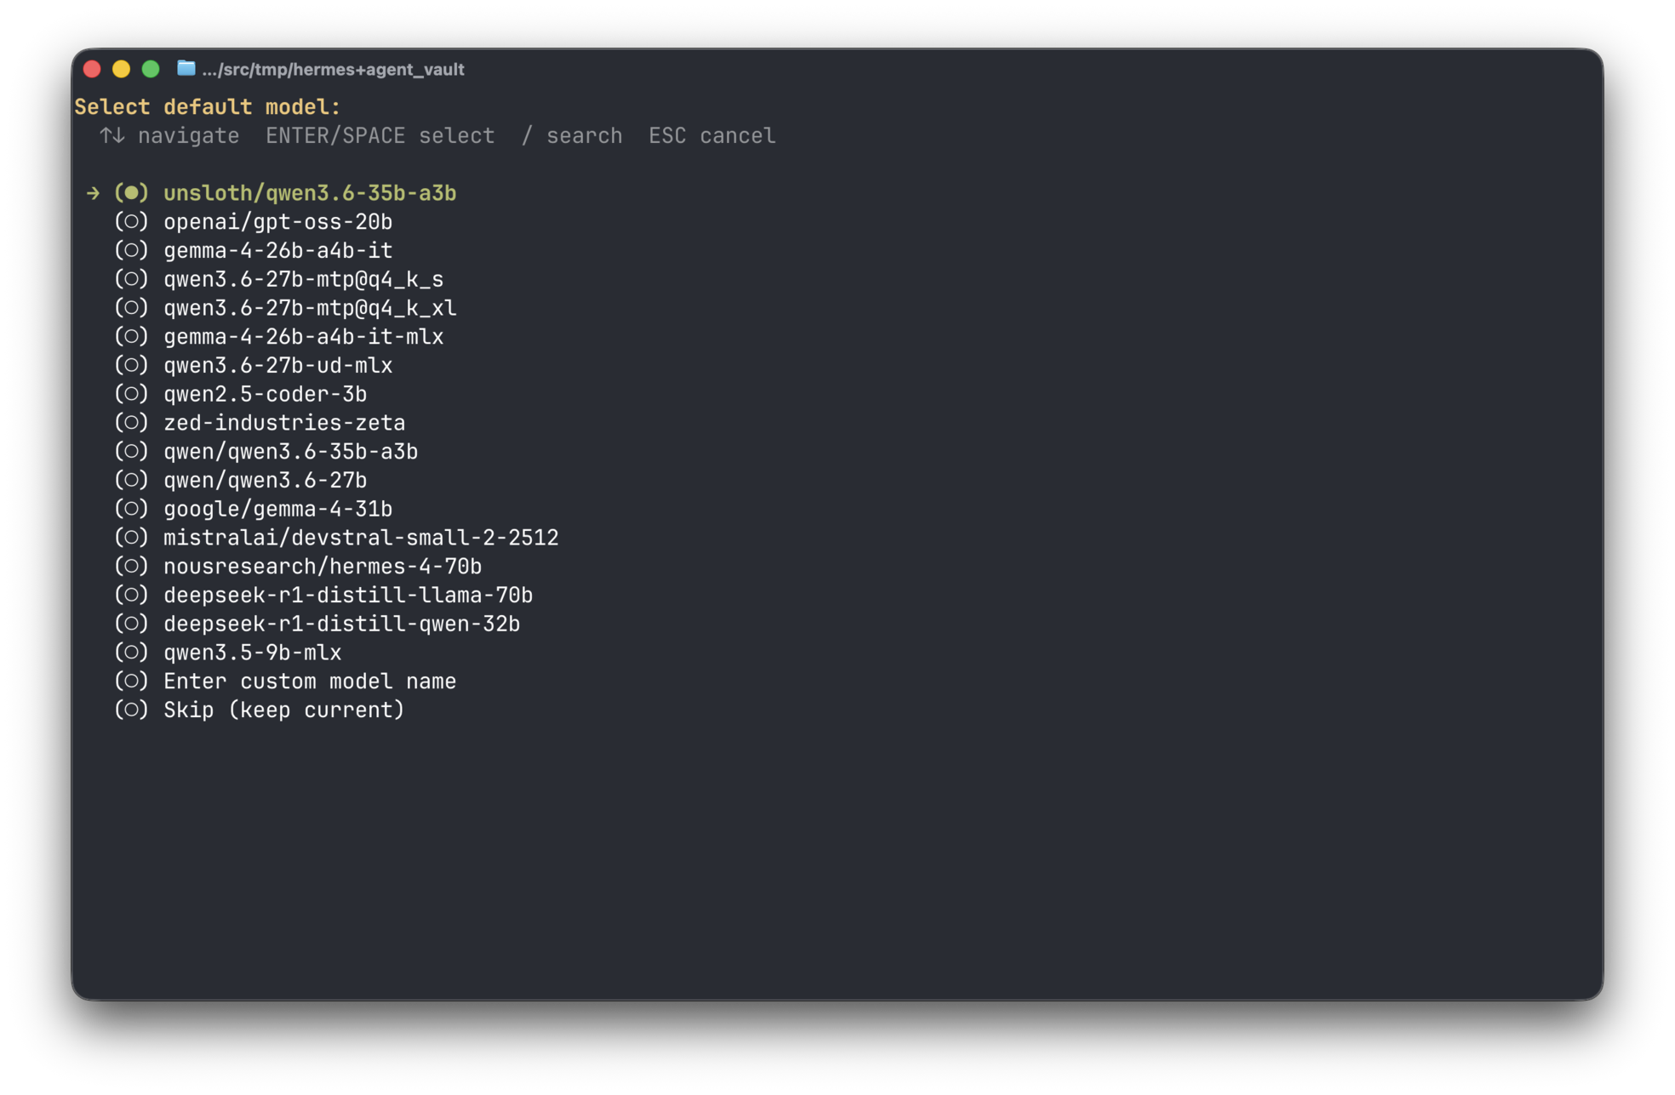Image resolution: width=1675 pixels, height=1095 pixels.
Task: Maximize terminal with green button
Action: (x=151, y=69)
